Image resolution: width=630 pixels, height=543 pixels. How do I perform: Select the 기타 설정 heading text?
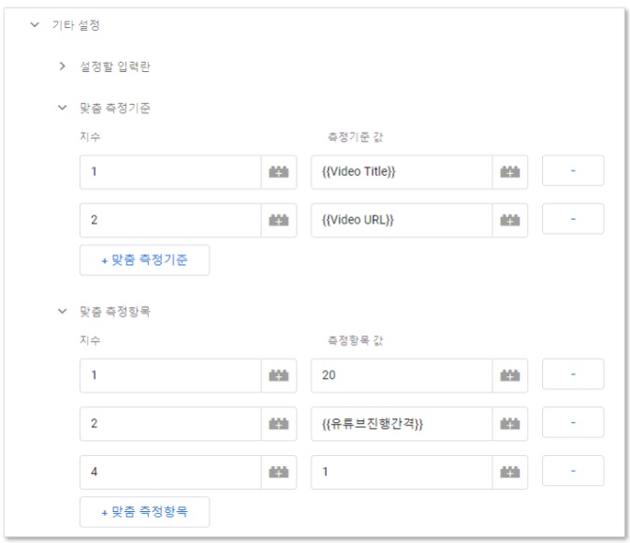coord(76,25)
